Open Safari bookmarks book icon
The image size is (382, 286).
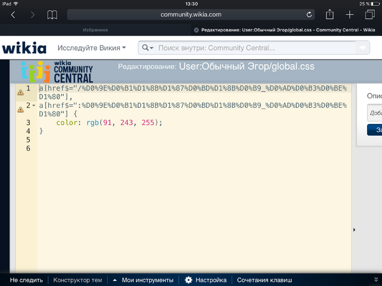[52, 15]
